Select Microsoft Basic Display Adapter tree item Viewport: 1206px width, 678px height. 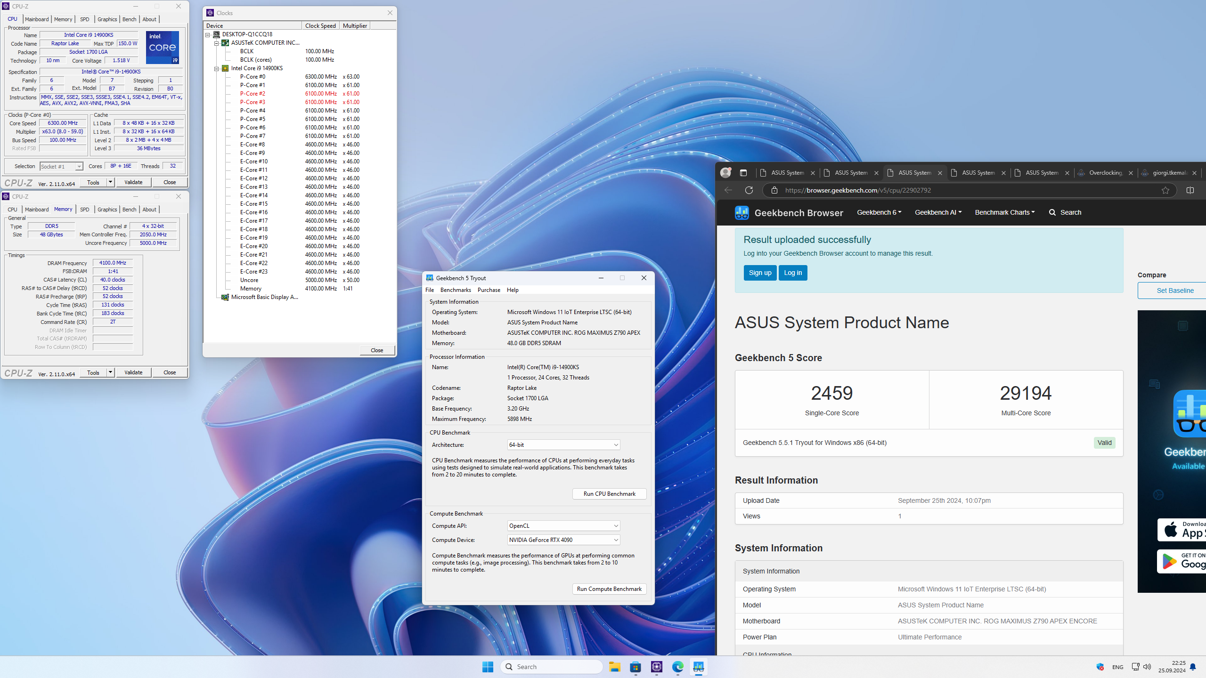(x=265, y=297)
